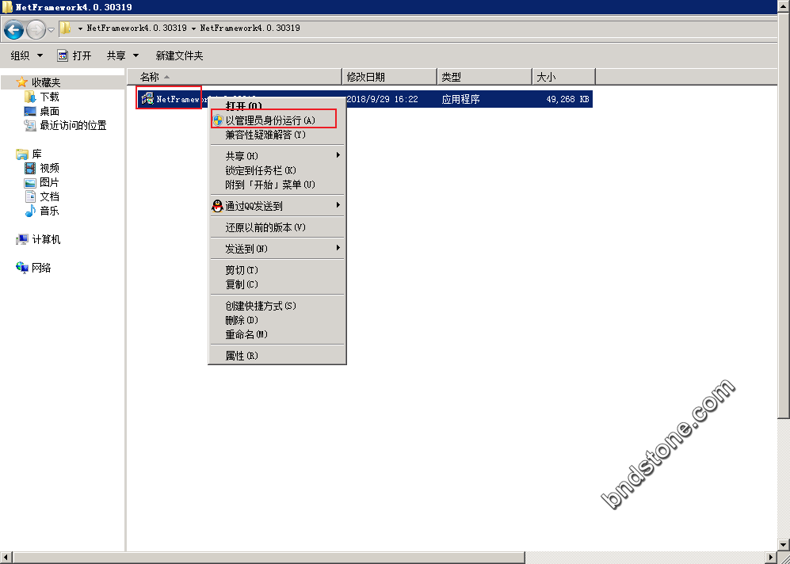Click the folder icon in address bar
Screen dimensions: 790x564
pyautogui.click(x=66, y=29)
